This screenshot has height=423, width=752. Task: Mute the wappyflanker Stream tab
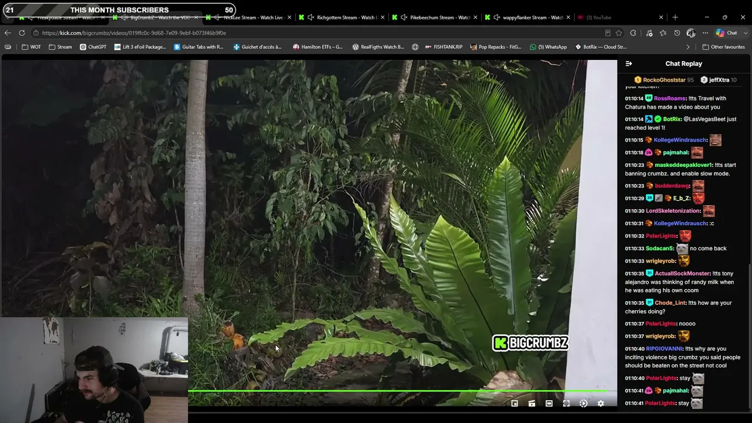[x=497, y=18]
